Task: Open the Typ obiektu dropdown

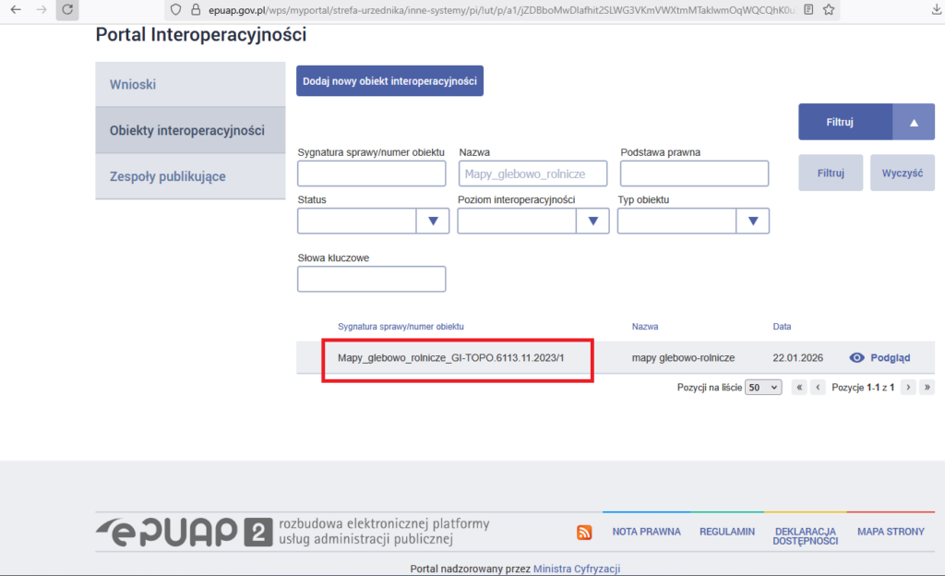Action: tap(753, 221)
